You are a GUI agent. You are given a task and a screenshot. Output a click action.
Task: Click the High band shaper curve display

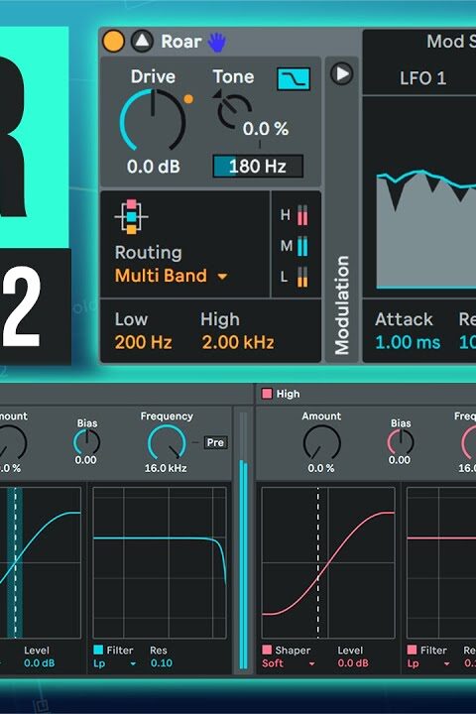point(328,563)
